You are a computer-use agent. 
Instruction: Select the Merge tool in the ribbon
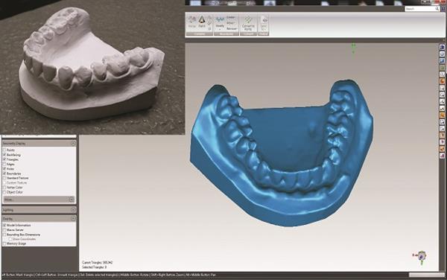pyautogui.click(x=192, y=22)
